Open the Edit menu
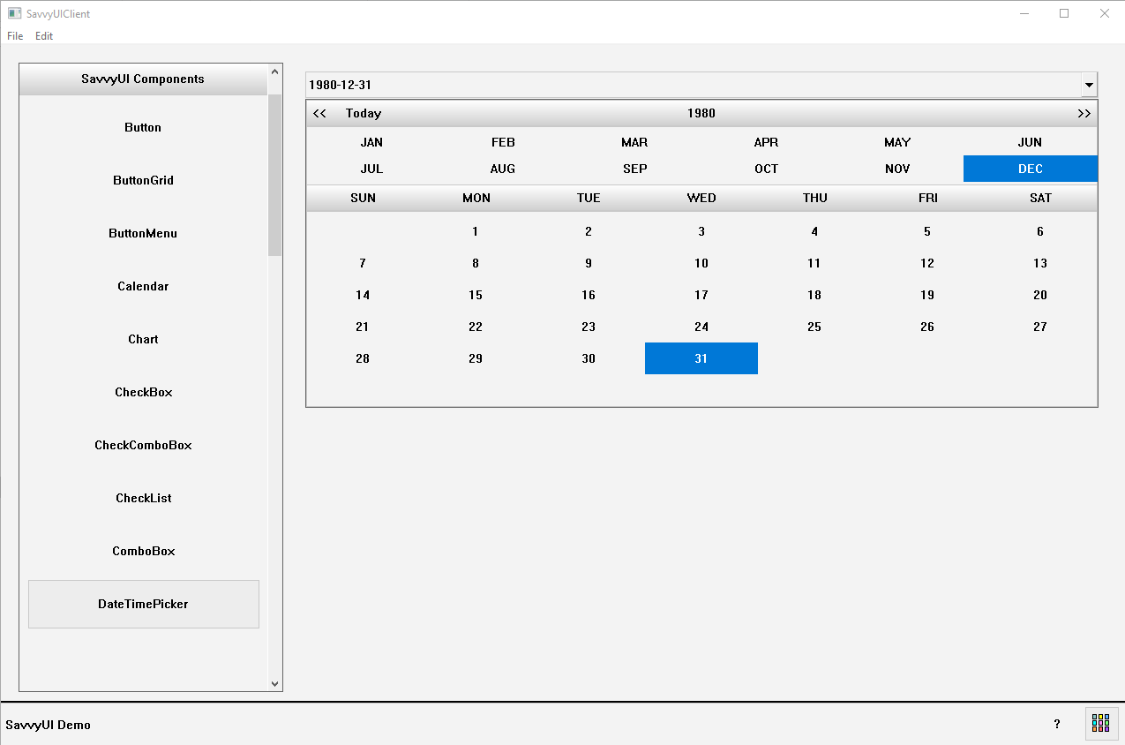 coord(44,36)
